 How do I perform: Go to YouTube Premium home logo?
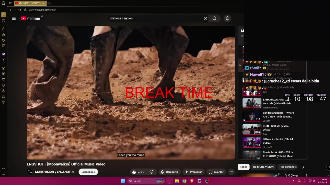click(31, 18)
